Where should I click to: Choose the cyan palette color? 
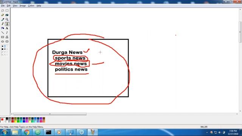pos(21,121)
